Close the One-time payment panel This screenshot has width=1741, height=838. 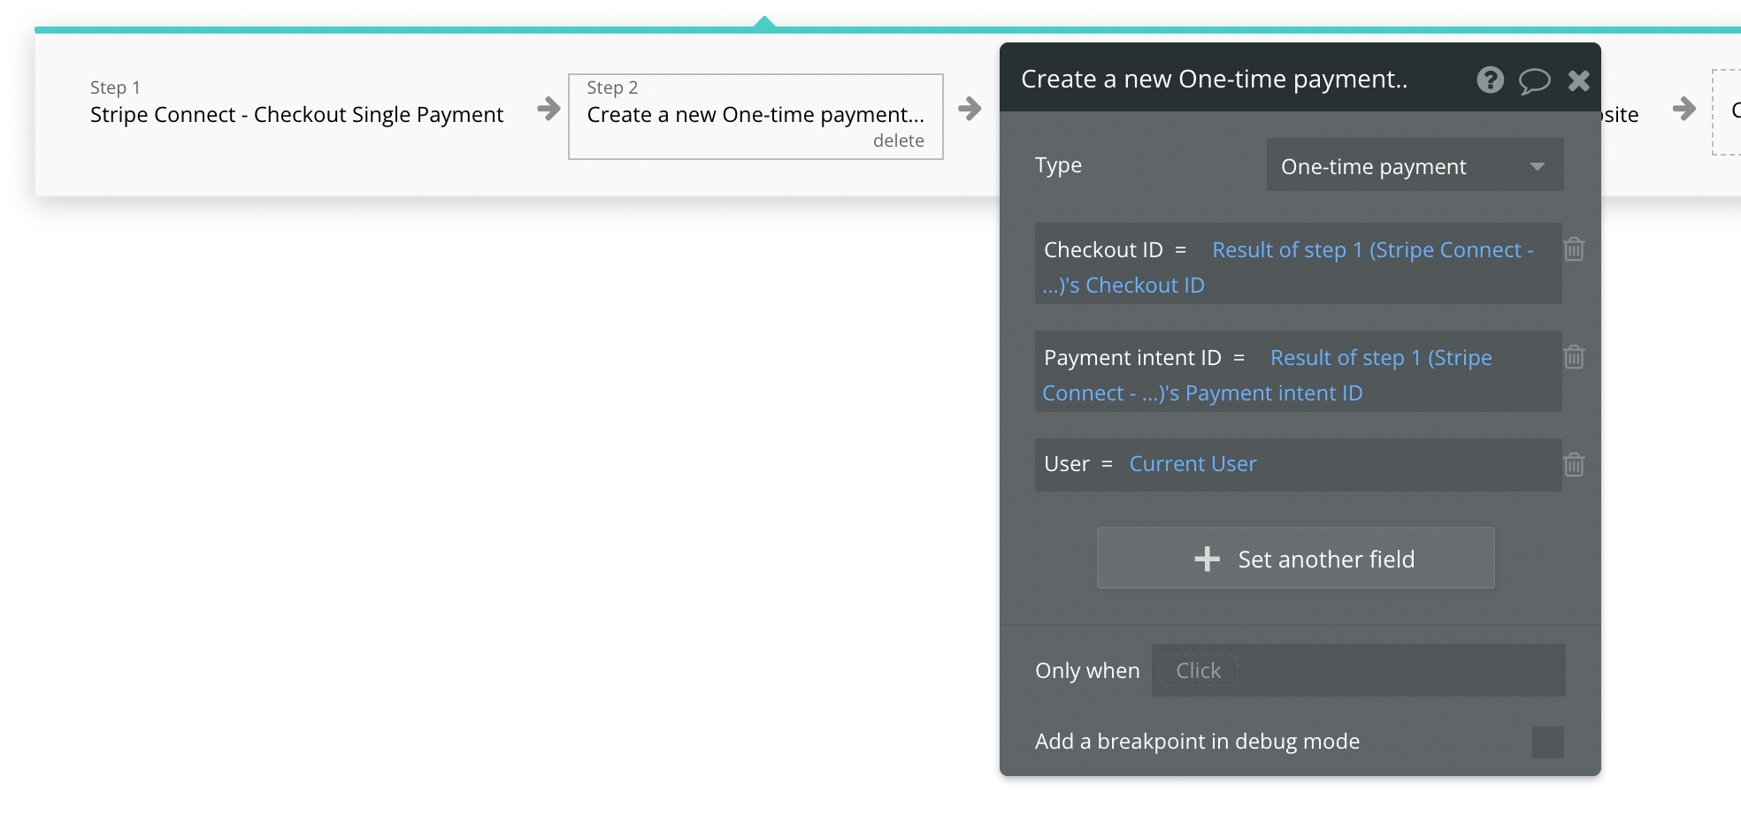click(1578, 81)
